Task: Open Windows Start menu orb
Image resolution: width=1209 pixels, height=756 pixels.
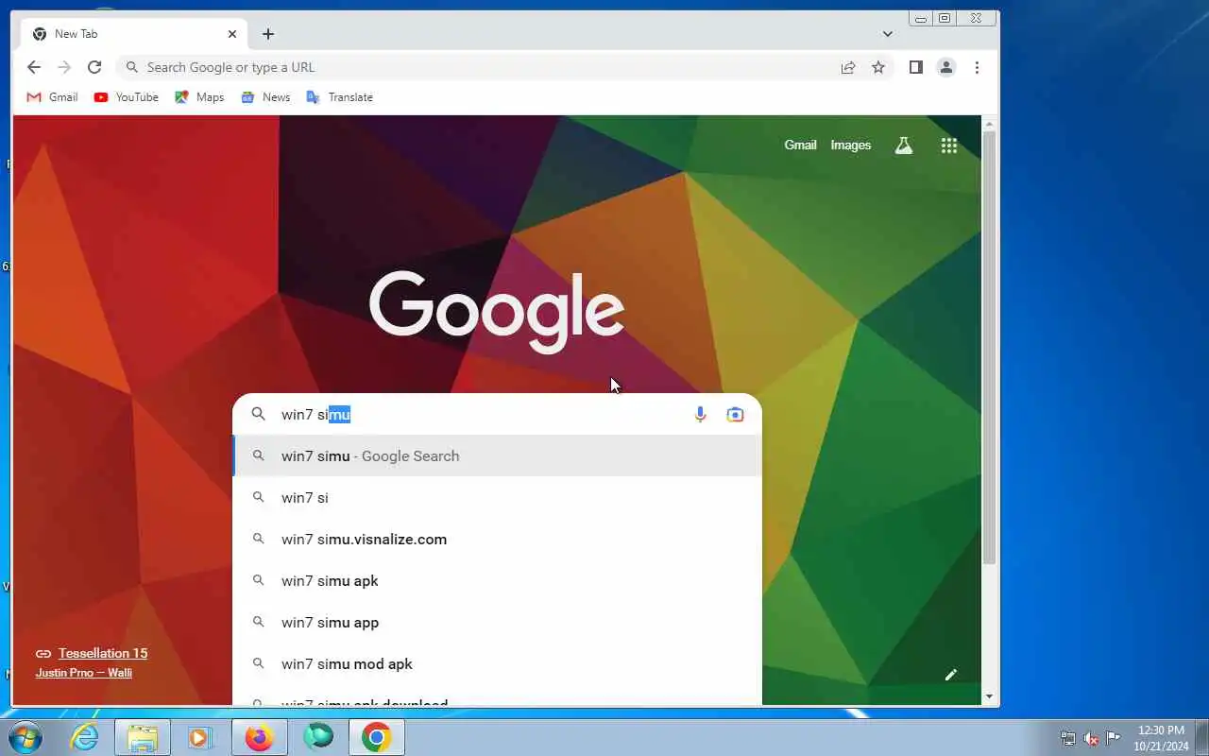Action: tap(25, 737)
